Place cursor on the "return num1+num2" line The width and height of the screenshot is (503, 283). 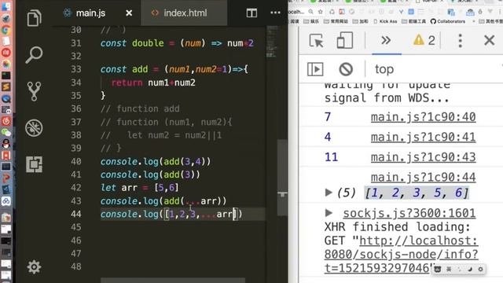click(x=153, y=83)
